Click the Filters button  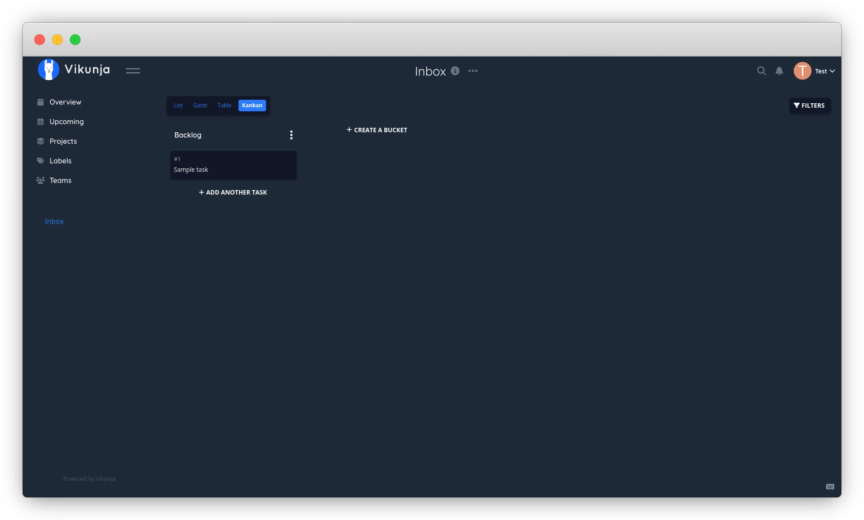(809, 106)
